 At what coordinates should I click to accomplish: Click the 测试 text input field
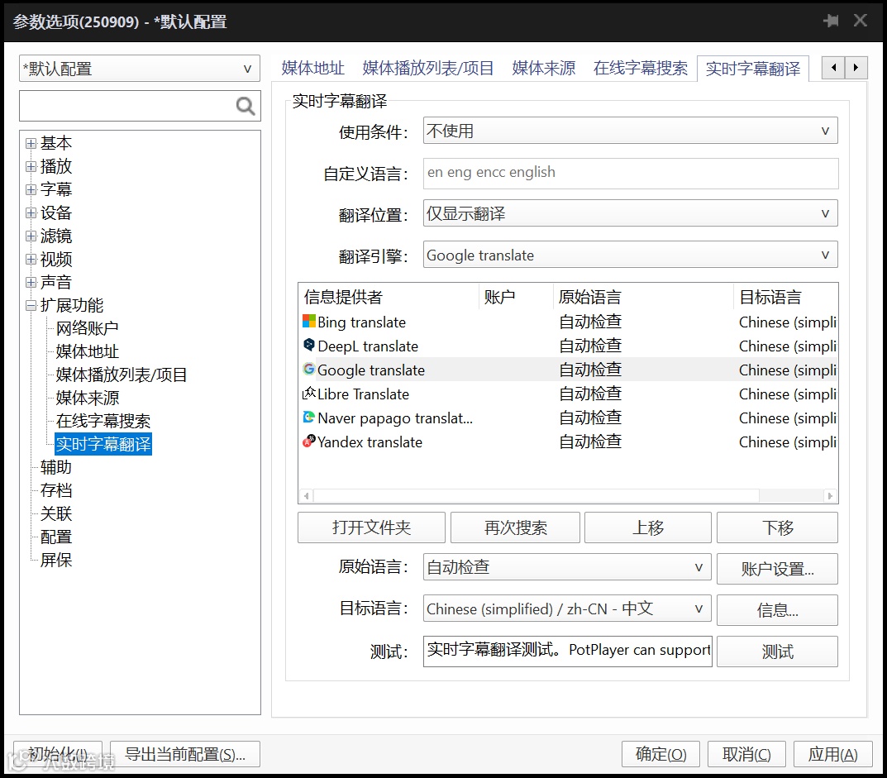click(567, 651)
